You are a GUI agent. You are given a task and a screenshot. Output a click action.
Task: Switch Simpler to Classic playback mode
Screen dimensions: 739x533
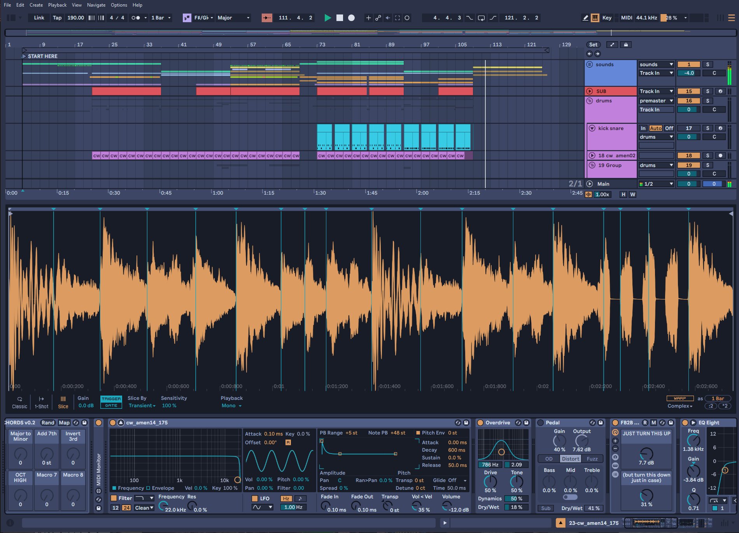tap(19, 400)
